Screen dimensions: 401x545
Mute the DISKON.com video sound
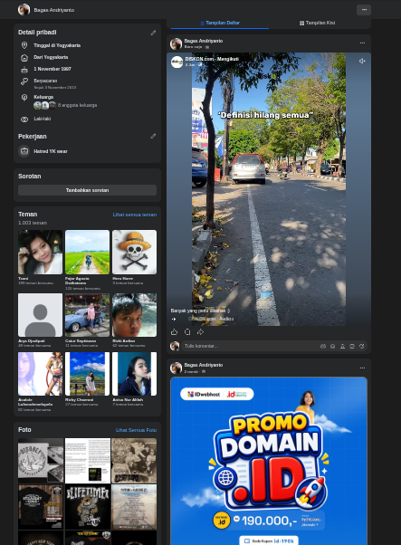point(362,62)
